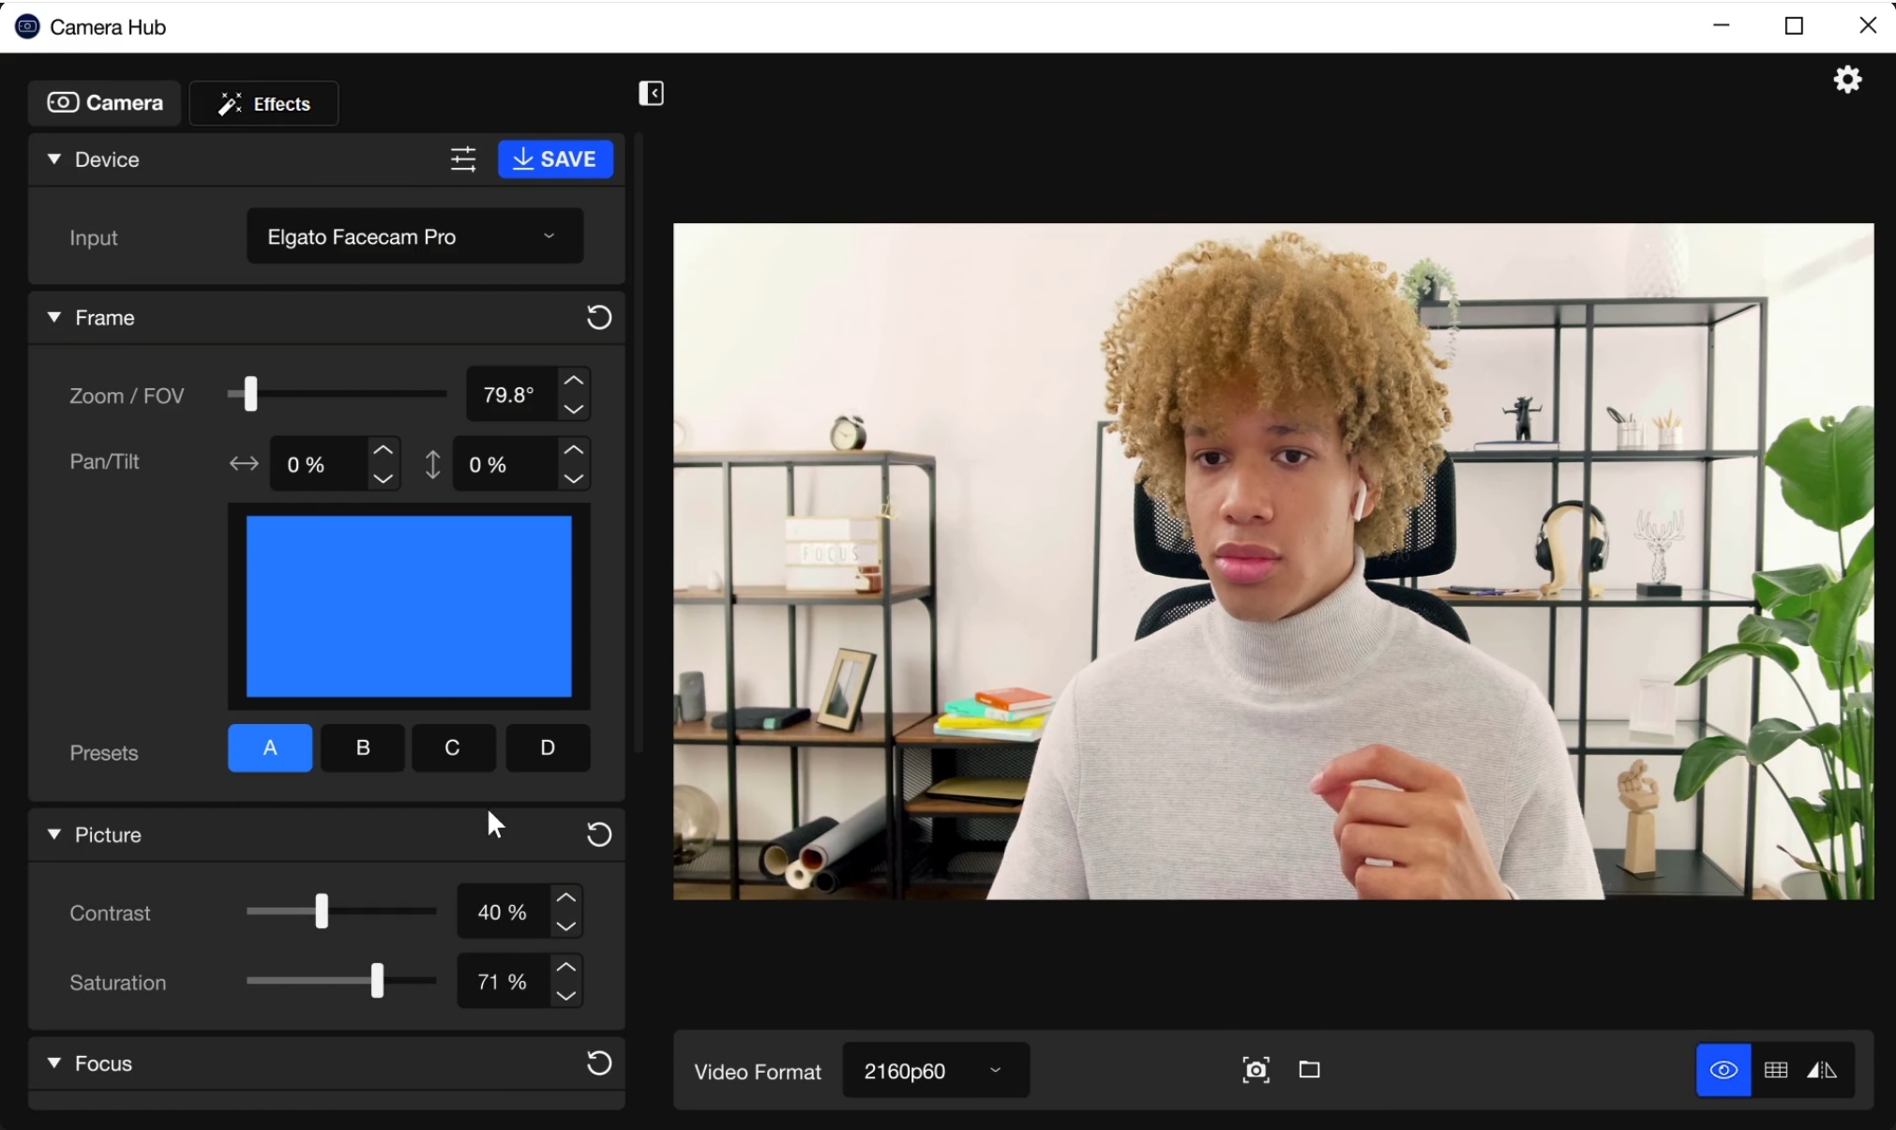
Task: Open the Input device dropdown
Action: [414, 237]
